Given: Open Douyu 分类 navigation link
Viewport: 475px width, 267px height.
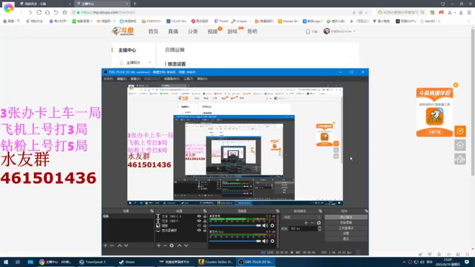Looking at the screenshot, I should click(x=192, y=31).
